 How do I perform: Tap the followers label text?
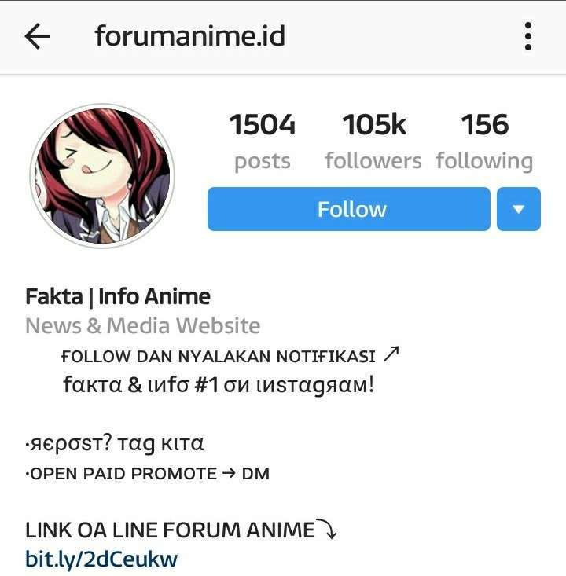[x=373, y=161]
